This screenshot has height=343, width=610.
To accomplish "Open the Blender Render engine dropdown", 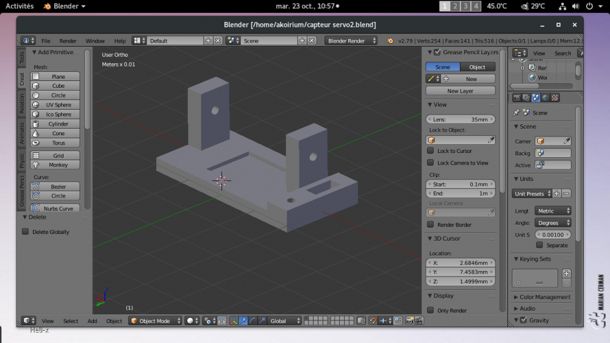I will pos(351,41).
